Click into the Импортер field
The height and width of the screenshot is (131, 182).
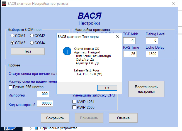pyautogui.click(x=43, y=94)
